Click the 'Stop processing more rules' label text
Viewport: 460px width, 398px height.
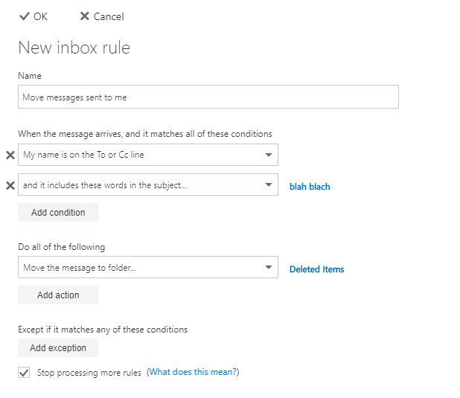[x=89, y=373]
